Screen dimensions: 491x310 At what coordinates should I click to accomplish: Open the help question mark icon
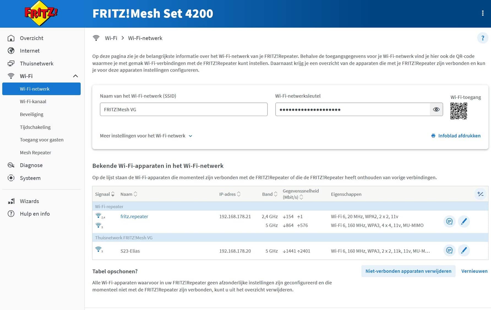[482, 38]
